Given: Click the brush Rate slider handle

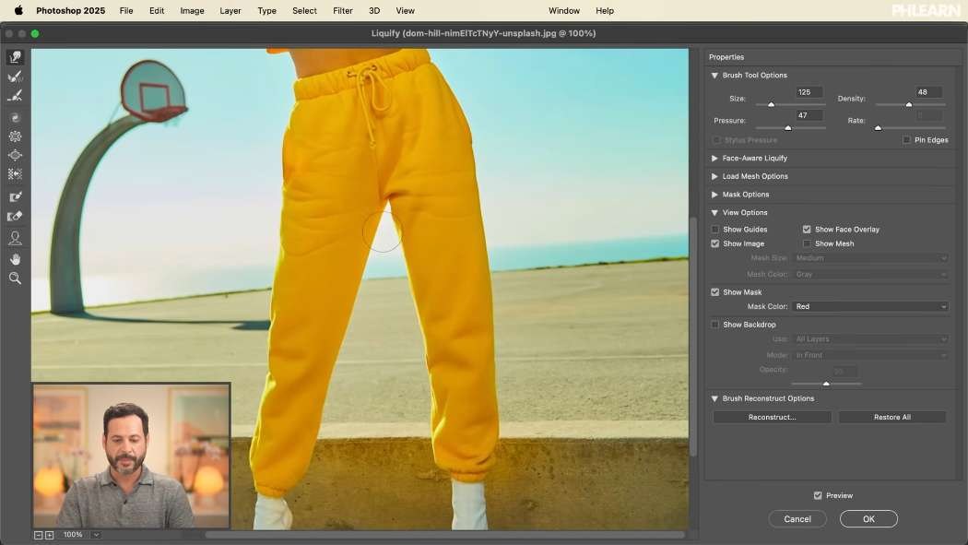Looking at the screenshot, I should [878, 128].
